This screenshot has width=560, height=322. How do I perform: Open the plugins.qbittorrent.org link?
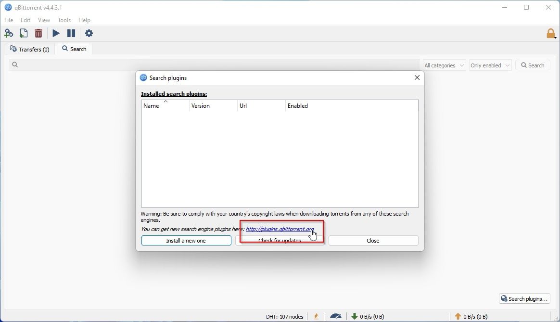(x=280, y=229)
